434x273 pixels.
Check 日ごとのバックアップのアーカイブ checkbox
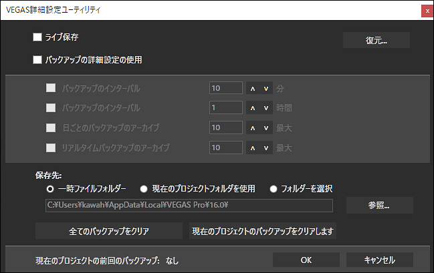[x=51, y=127]
